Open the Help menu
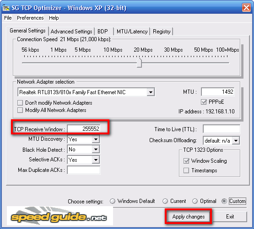The image size is (254, 229). point(54,18)
